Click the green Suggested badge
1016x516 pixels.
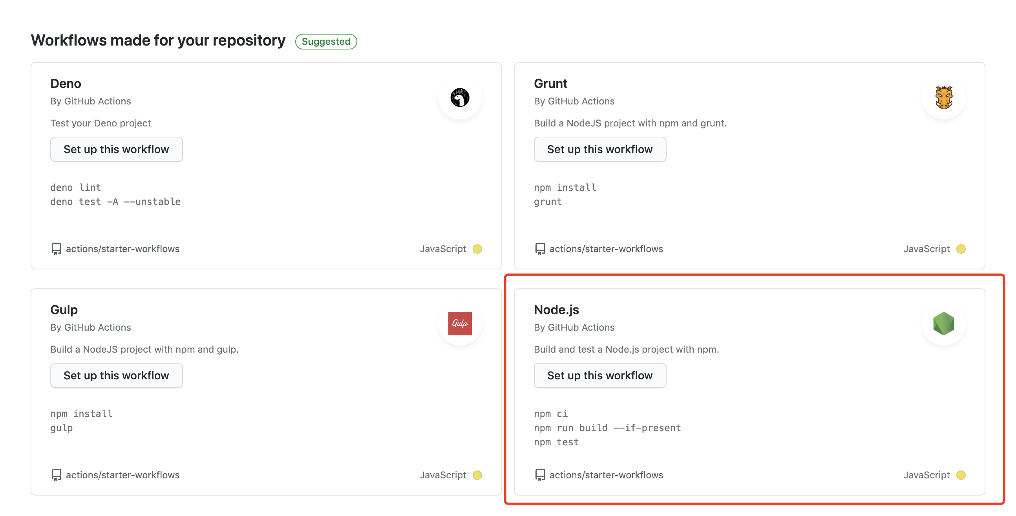tap(326, 41)
